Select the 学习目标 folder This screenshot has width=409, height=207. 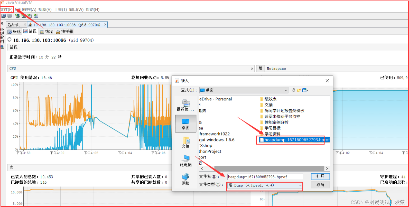point(270,128)
